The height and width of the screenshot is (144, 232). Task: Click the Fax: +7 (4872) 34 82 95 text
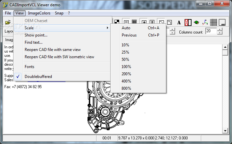click(23, 87)
